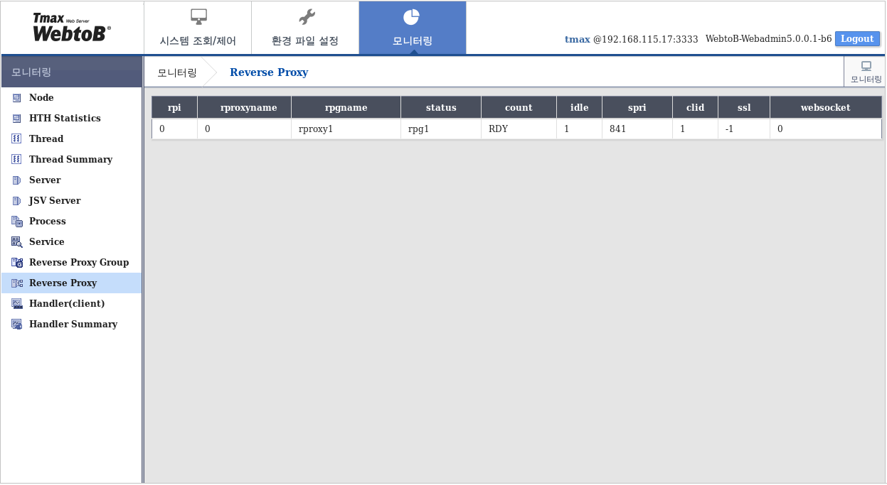887x485 pixels.
Task: Select the Thread monitoring icon
Action: click(16, 138)
